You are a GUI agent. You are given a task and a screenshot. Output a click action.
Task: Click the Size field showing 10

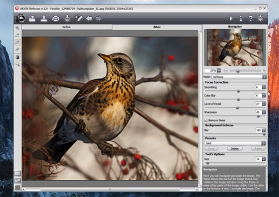259,159
